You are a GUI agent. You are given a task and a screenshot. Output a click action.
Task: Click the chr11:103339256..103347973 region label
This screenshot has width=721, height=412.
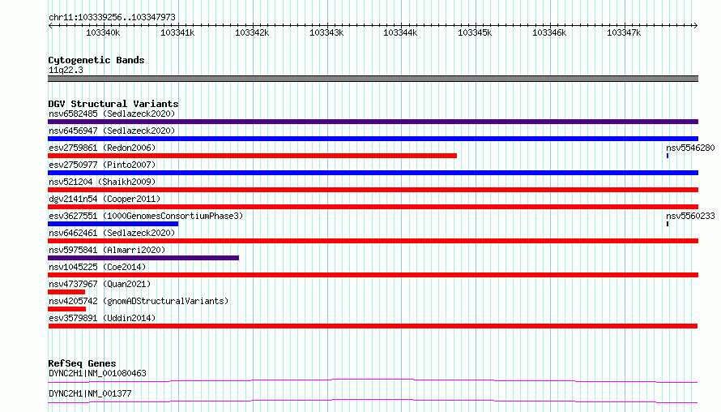click(x=112, y=17)
